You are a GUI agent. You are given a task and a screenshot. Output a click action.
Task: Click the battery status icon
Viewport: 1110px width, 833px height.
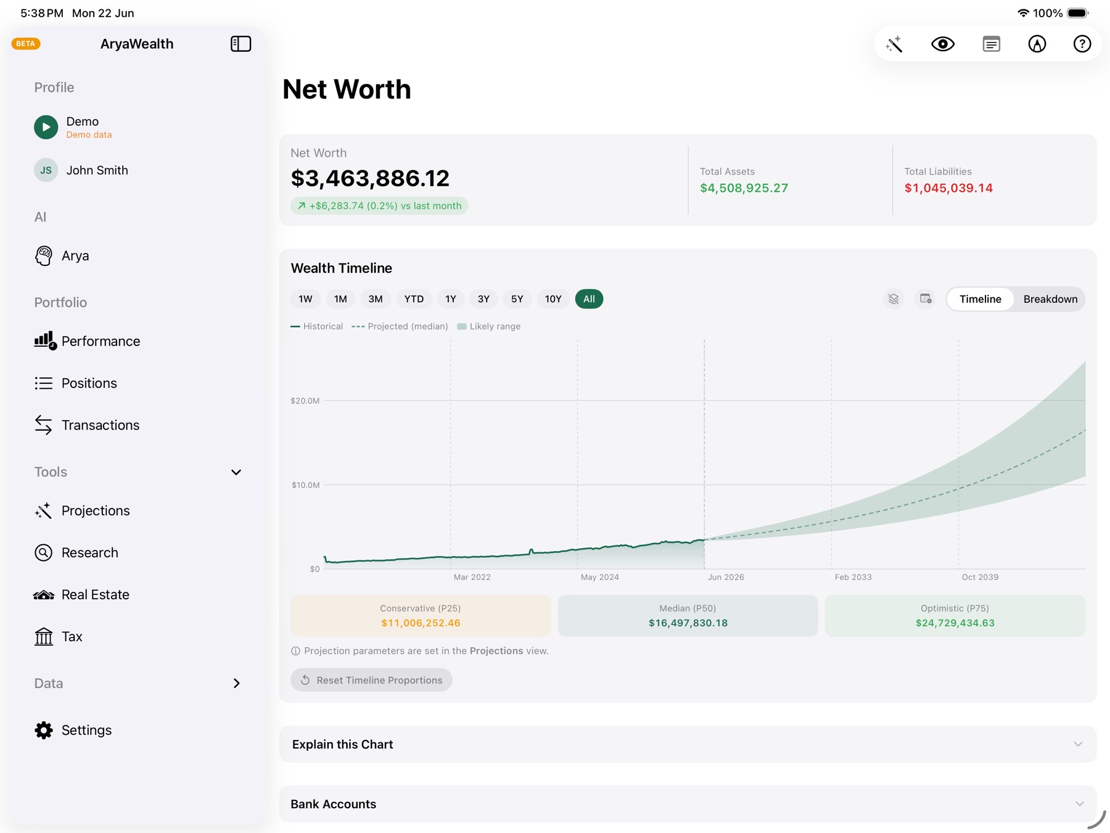pyautogui.click(x=1078, y=13)
